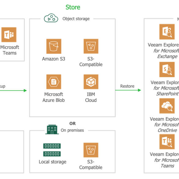Click the Local storage label
179x179 pixels.
53,162
